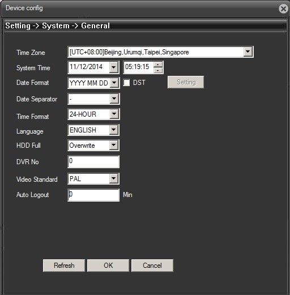Screen dimensions: 290x295
Task: Click the HDD Full label
Action: click(28, 146)
